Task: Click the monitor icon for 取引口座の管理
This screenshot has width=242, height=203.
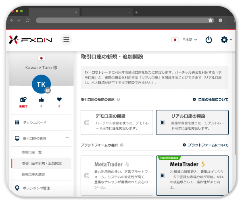Action: [17, 138]
